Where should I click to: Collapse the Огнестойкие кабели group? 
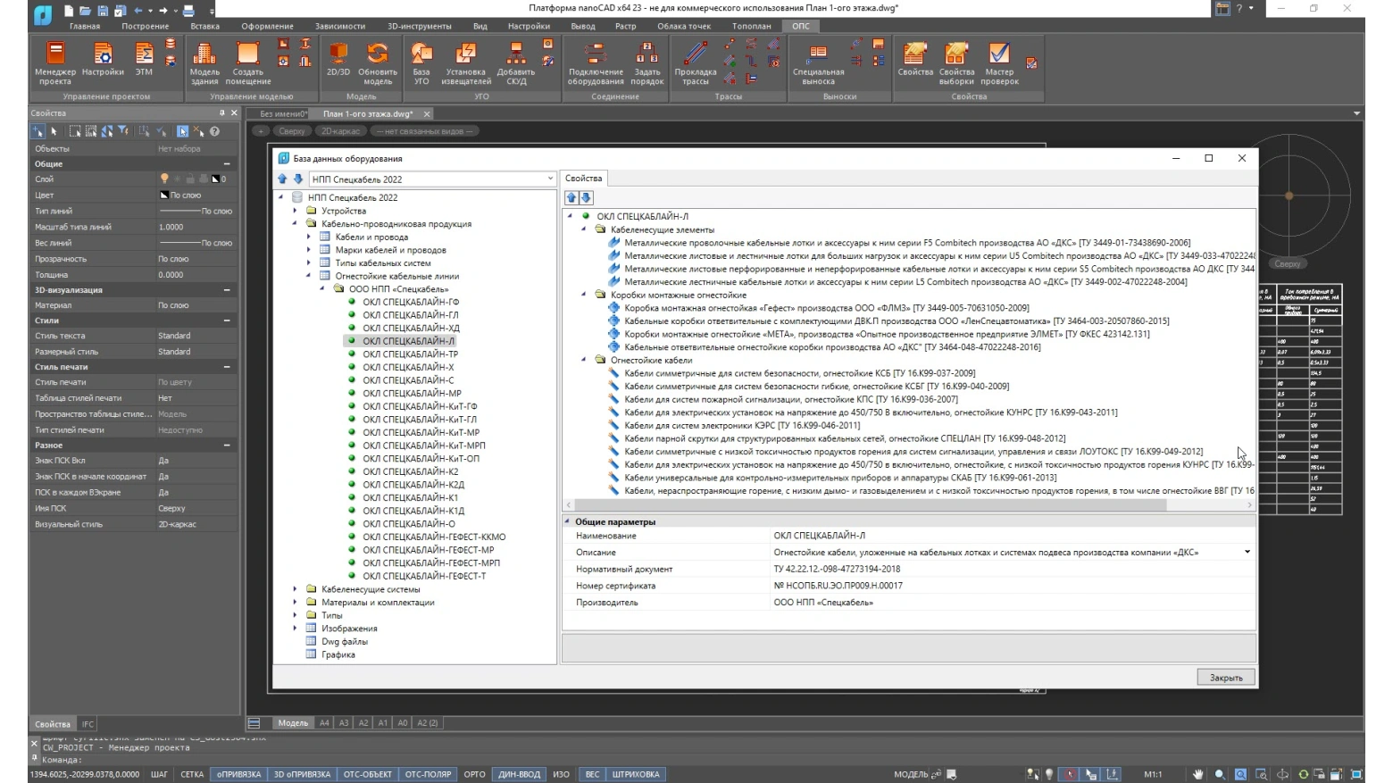pos(584,360)
